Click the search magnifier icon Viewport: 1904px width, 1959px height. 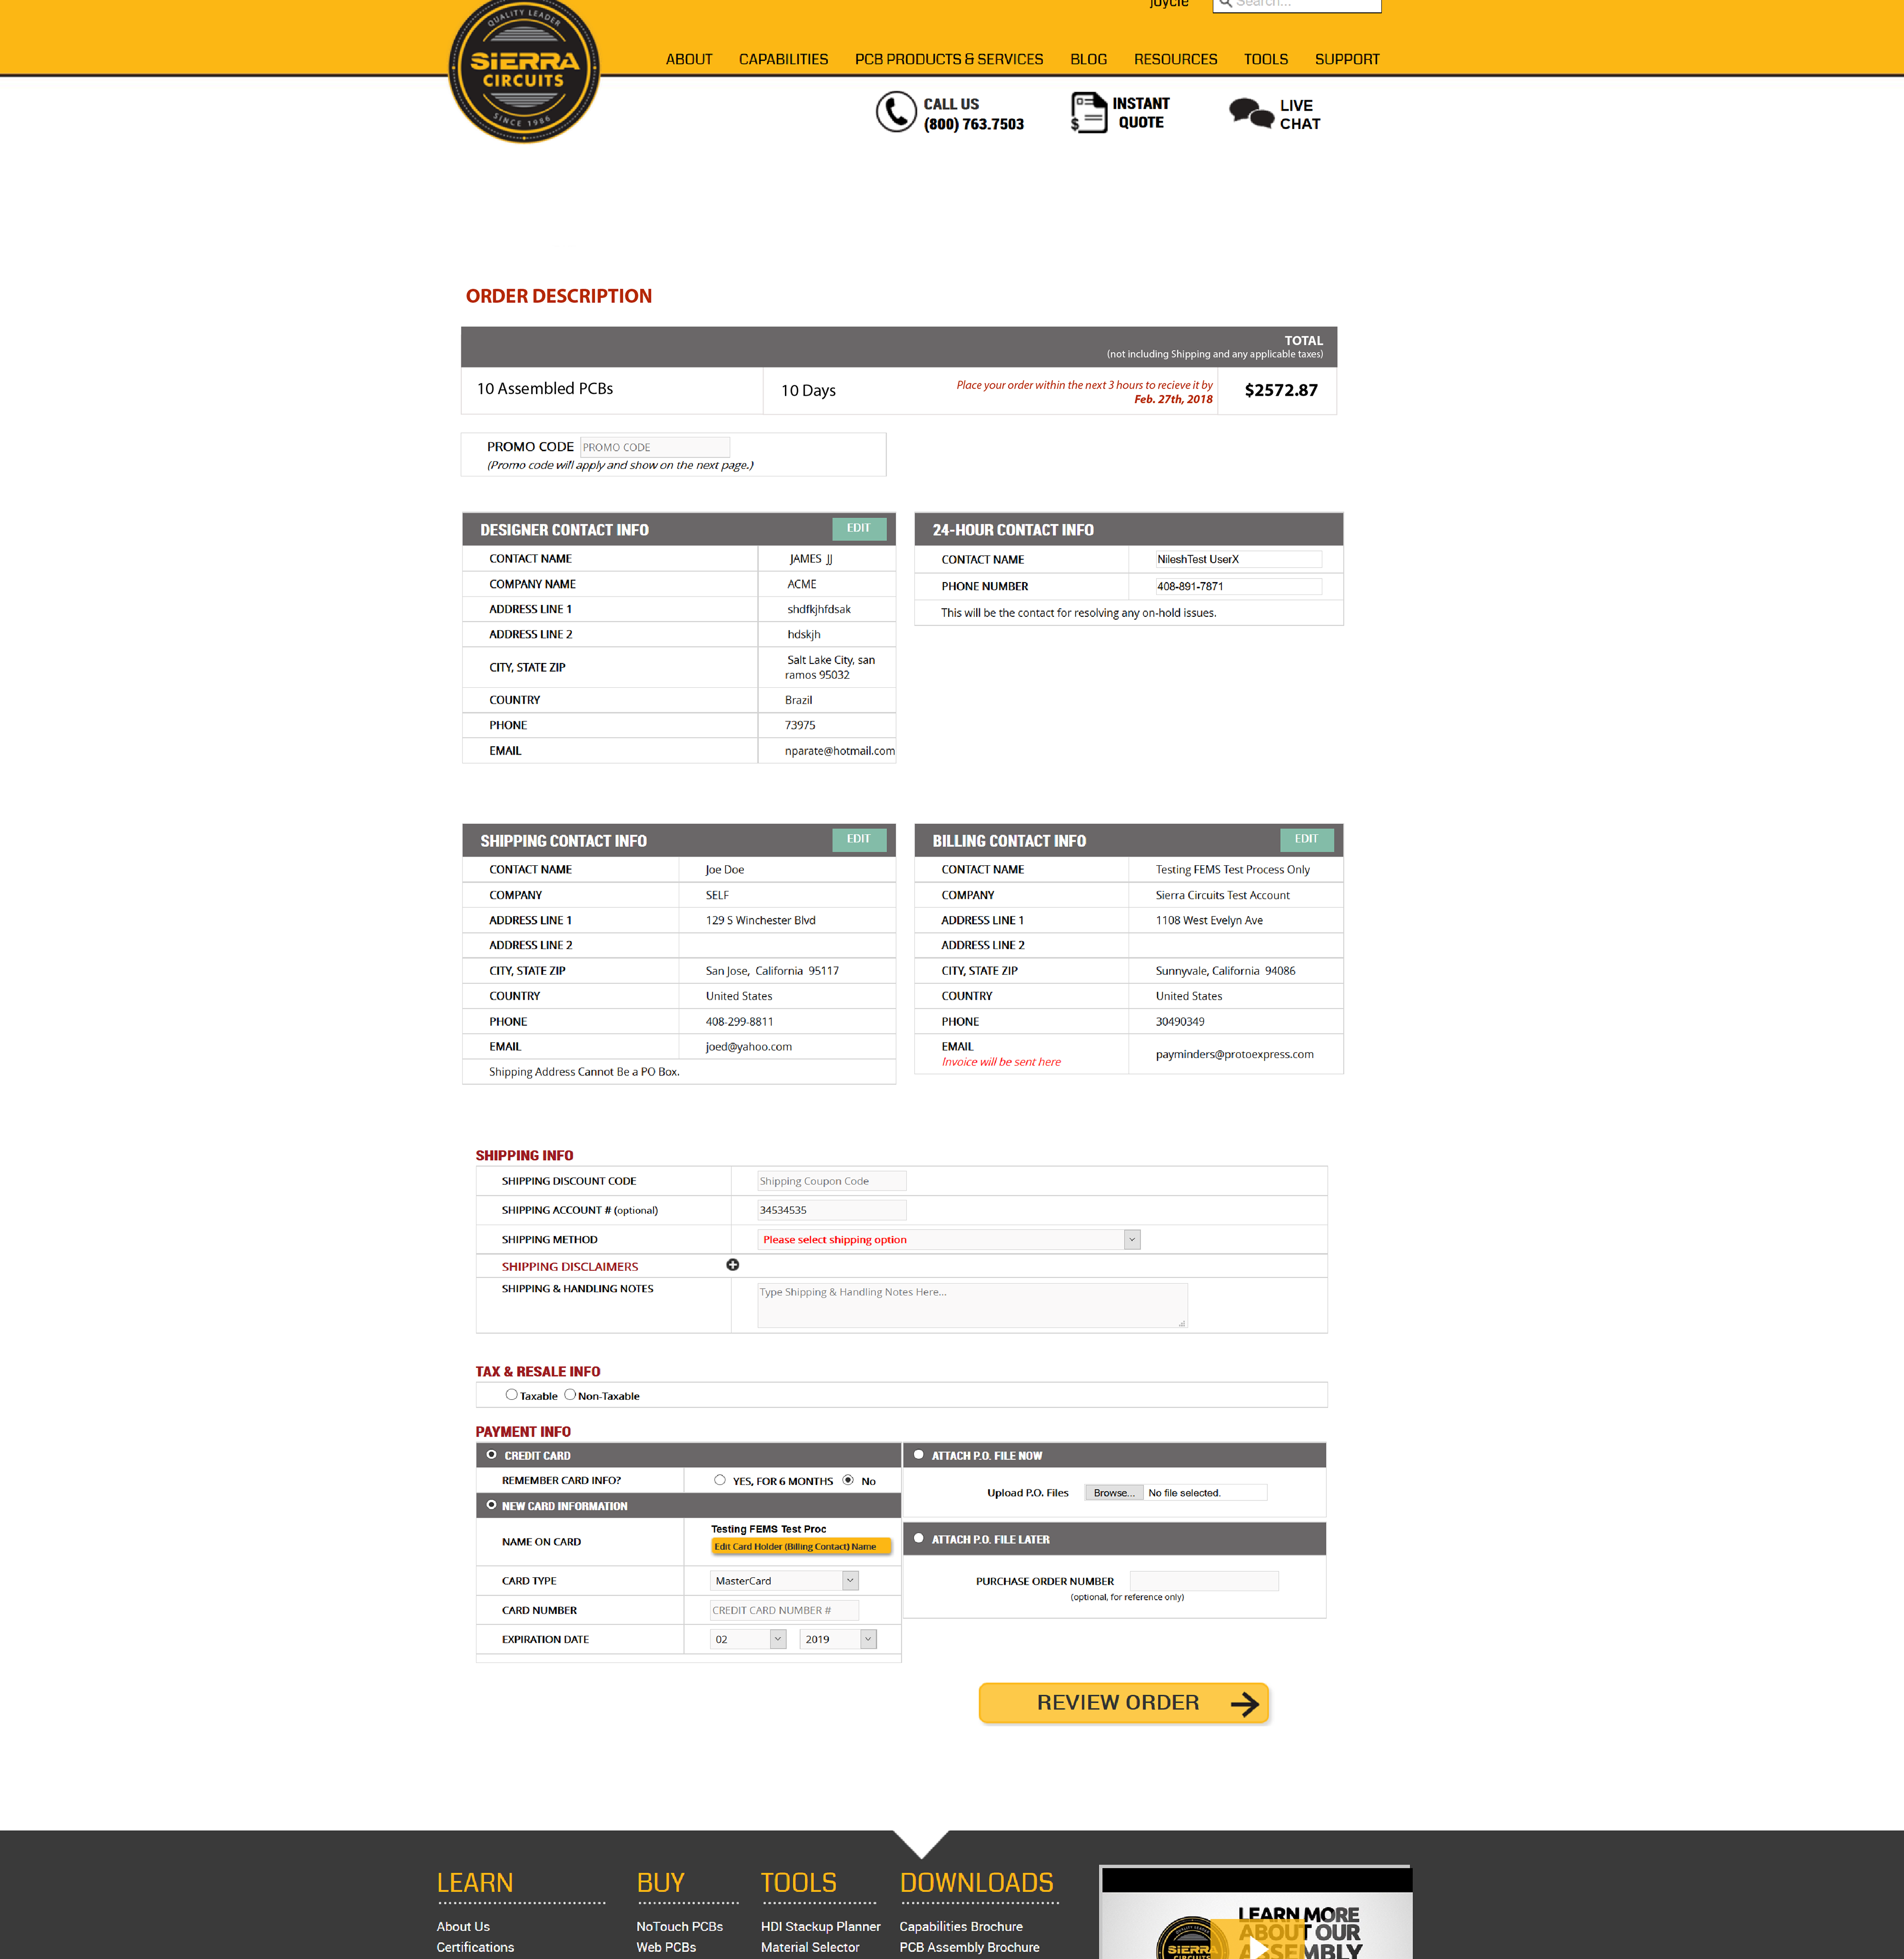click(x=1225, y=3)
